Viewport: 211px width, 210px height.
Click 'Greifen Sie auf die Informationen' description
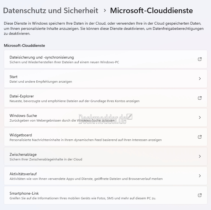coord(83,198)
